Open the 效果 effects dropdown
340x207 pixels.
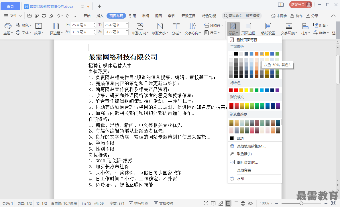[x=39, y=29]
